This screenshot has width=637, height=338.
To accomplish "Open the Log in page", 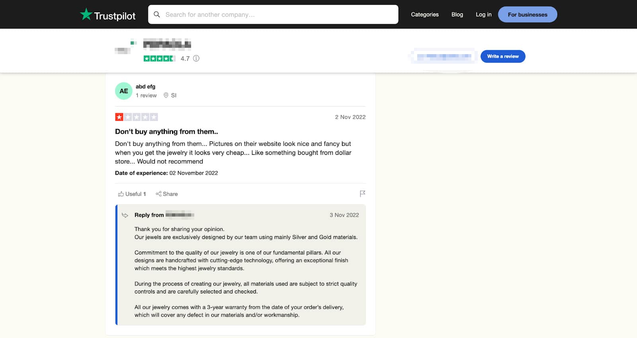I will pyautogui.click(x=483, y=14).
